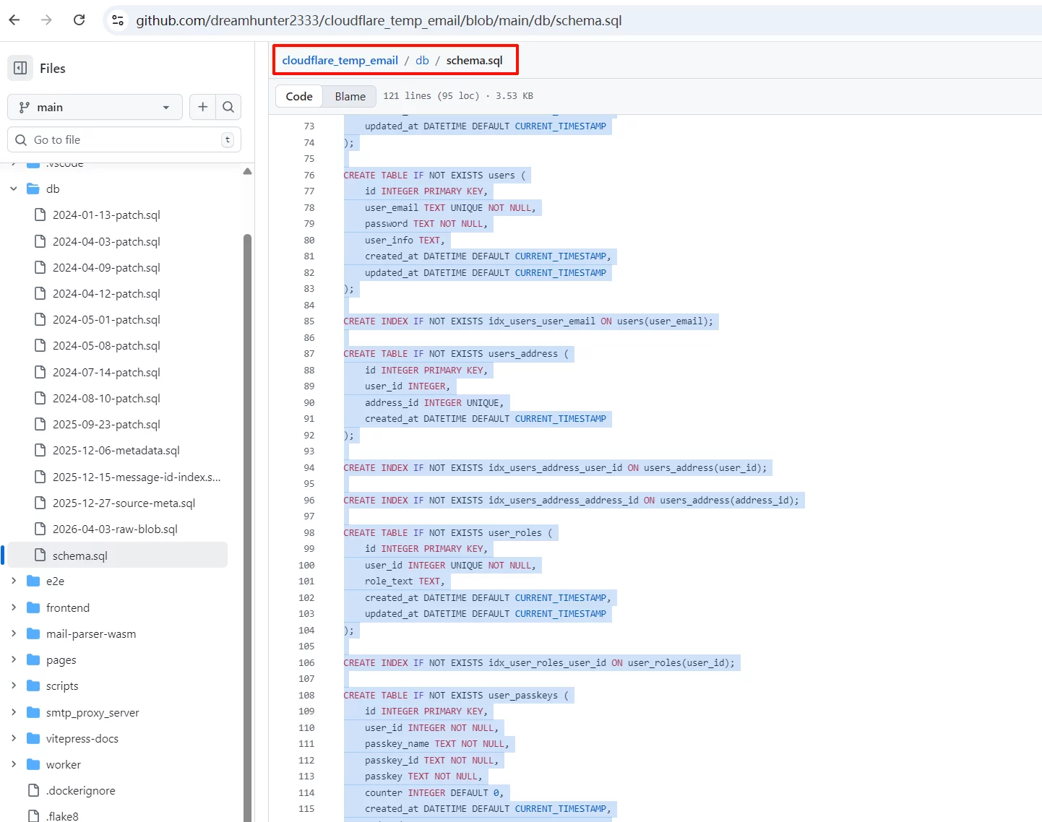
Task: Expand the worker folder
Action: [x=14, y=764]
